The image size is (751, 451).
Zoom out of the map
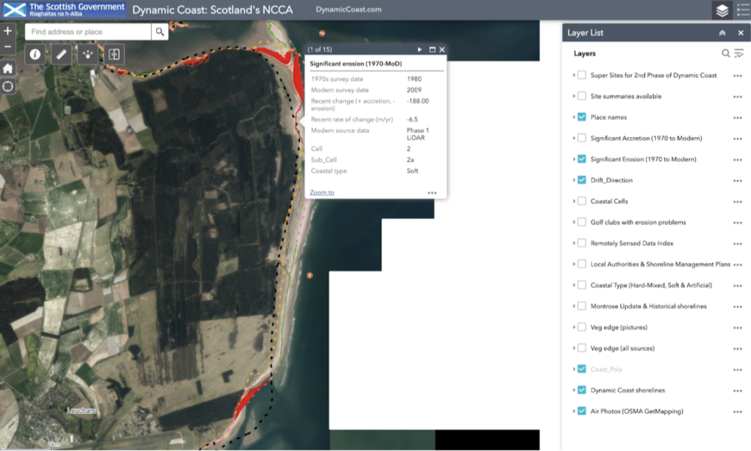[x=8, y=48]
